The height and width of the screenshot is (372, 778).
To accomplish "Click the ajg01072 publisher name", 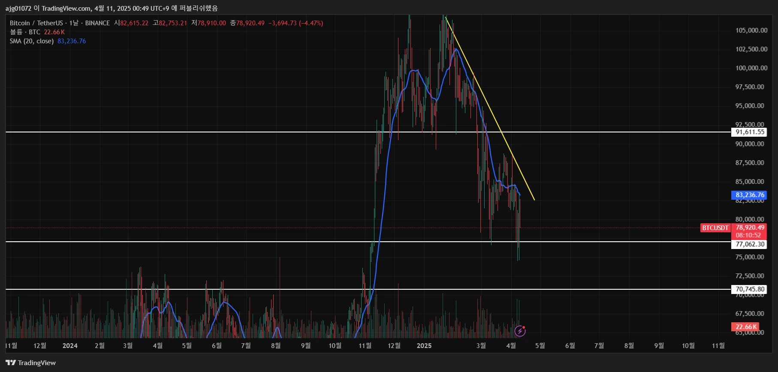I will pos(18,8).
